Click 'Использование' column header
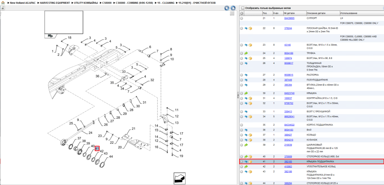The width and height of the screenshot is (384, 185). 349,13
